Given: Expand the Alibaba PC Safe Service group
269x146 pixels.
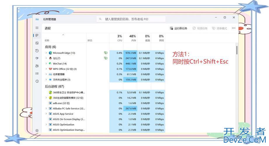Looking at the screenshot, I should [46, 108].
